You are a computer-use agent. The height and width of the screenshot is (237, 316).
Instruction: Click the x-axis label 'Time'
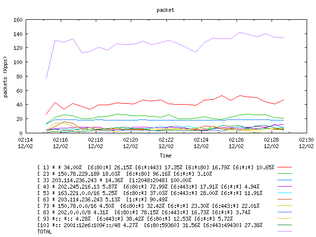165,156
